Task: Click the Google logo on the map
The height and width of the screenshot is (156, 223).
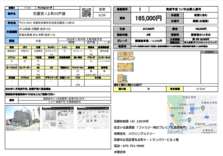Action: pos(174,131)
